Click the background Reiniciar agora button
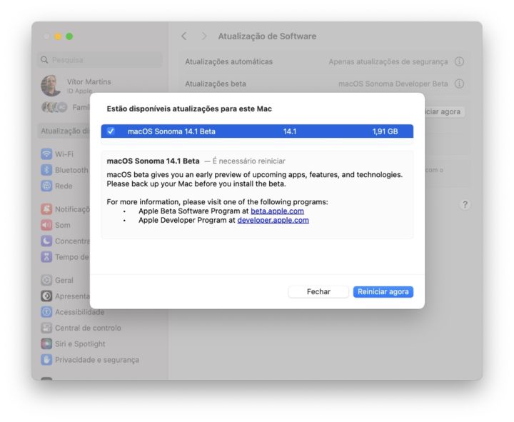Screen dimensions: 514x422 444,112
